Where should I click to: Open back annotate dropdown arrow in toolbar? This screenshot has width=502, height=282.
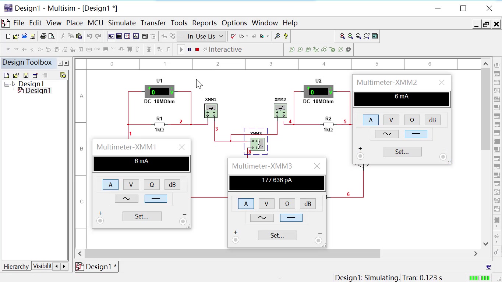click(x=247, y=36)
